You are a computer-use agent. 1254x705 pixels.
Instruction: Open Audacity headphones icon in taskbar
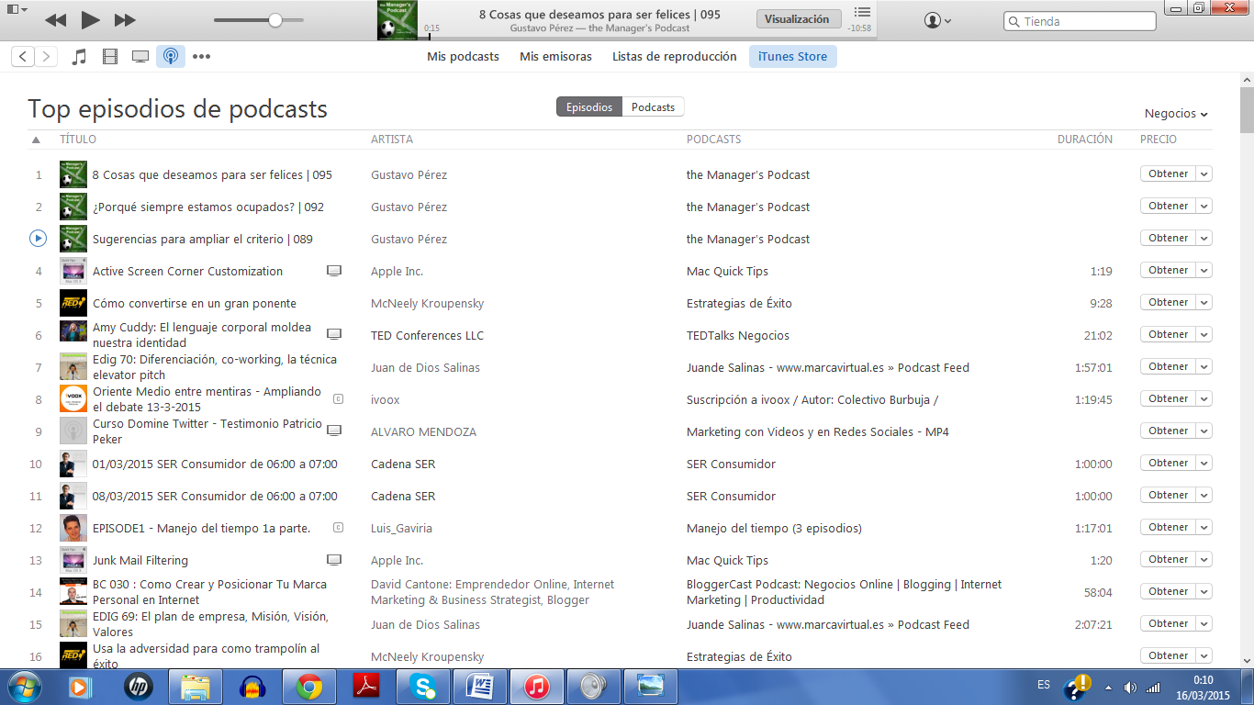coord(252,687)
